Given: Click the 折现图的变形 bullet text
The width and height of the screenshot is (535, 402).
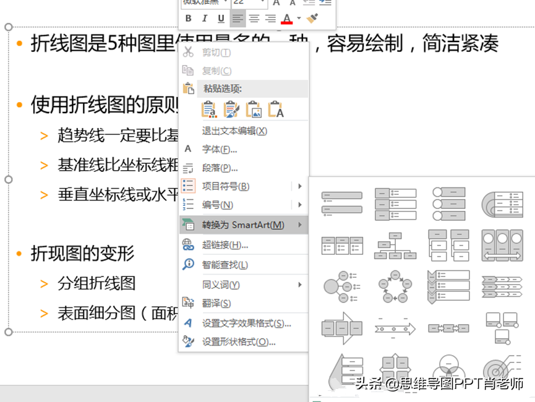Looking at the screenshot, I should 83,254.
